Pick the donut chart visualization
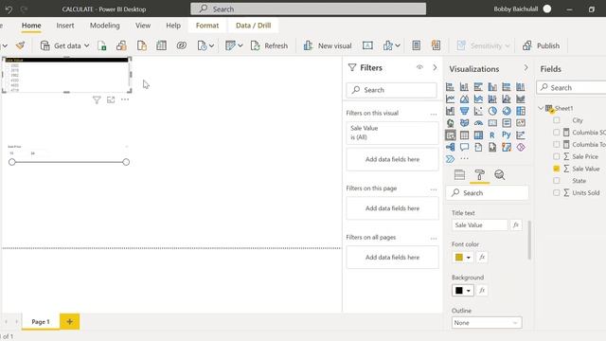Screen dimensions: 606x341 [507, 111]
